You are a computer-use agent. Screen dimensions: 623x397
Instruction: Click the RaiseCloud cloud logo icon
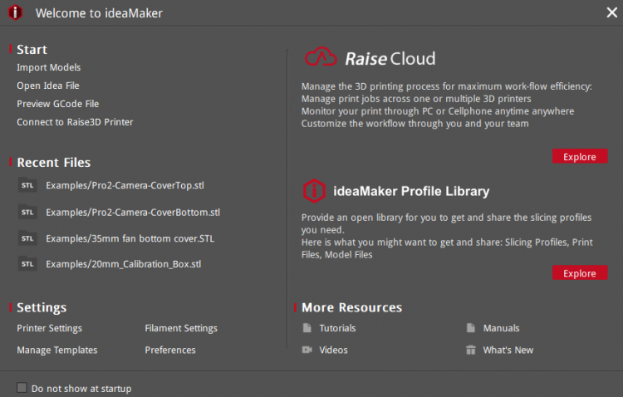[x=321, y=56]
